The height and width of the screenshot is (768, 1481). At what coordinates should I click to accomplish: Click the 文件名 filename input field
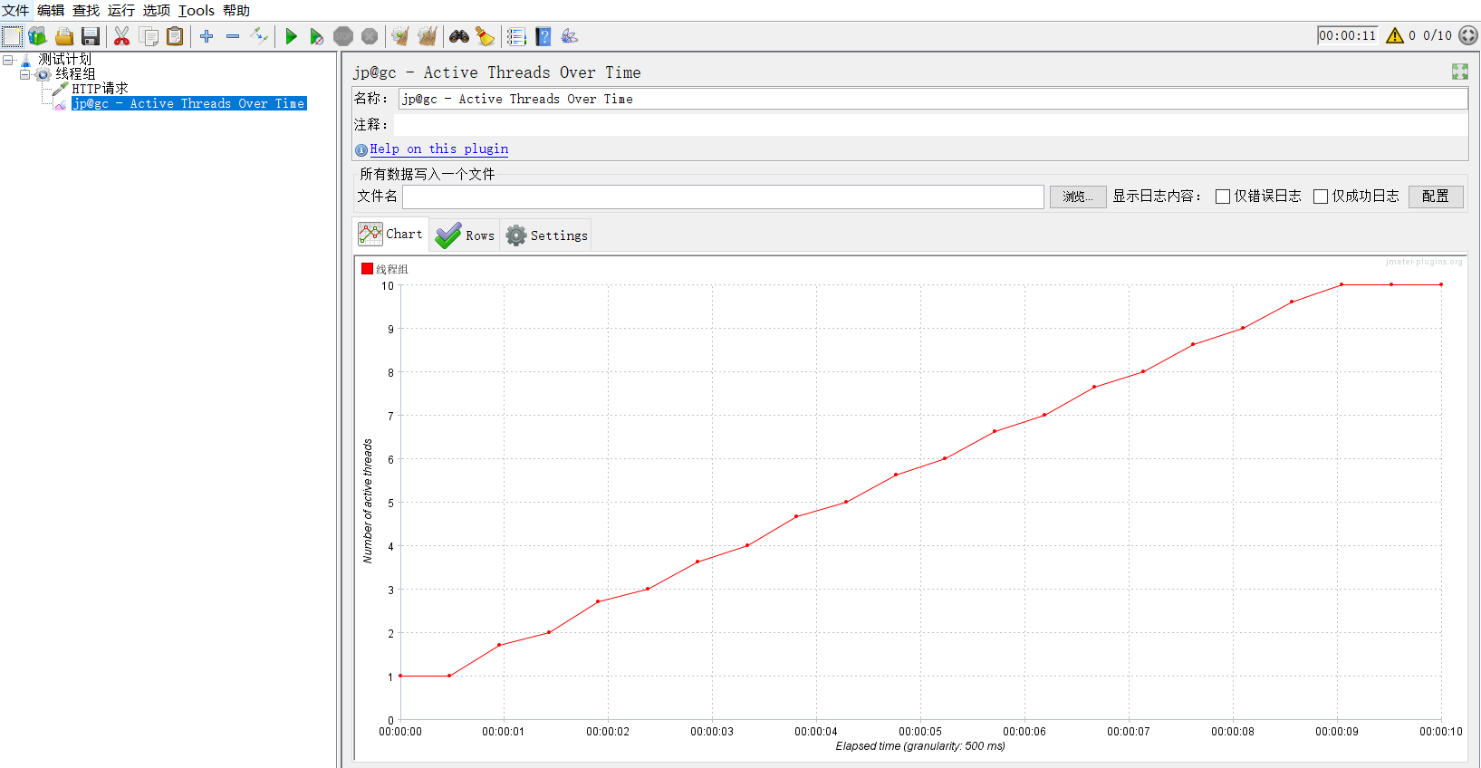[x=723, y=197]
